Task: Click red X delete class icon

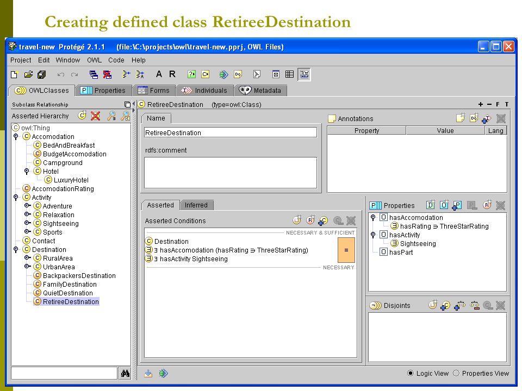Action: tap(96, 116)
